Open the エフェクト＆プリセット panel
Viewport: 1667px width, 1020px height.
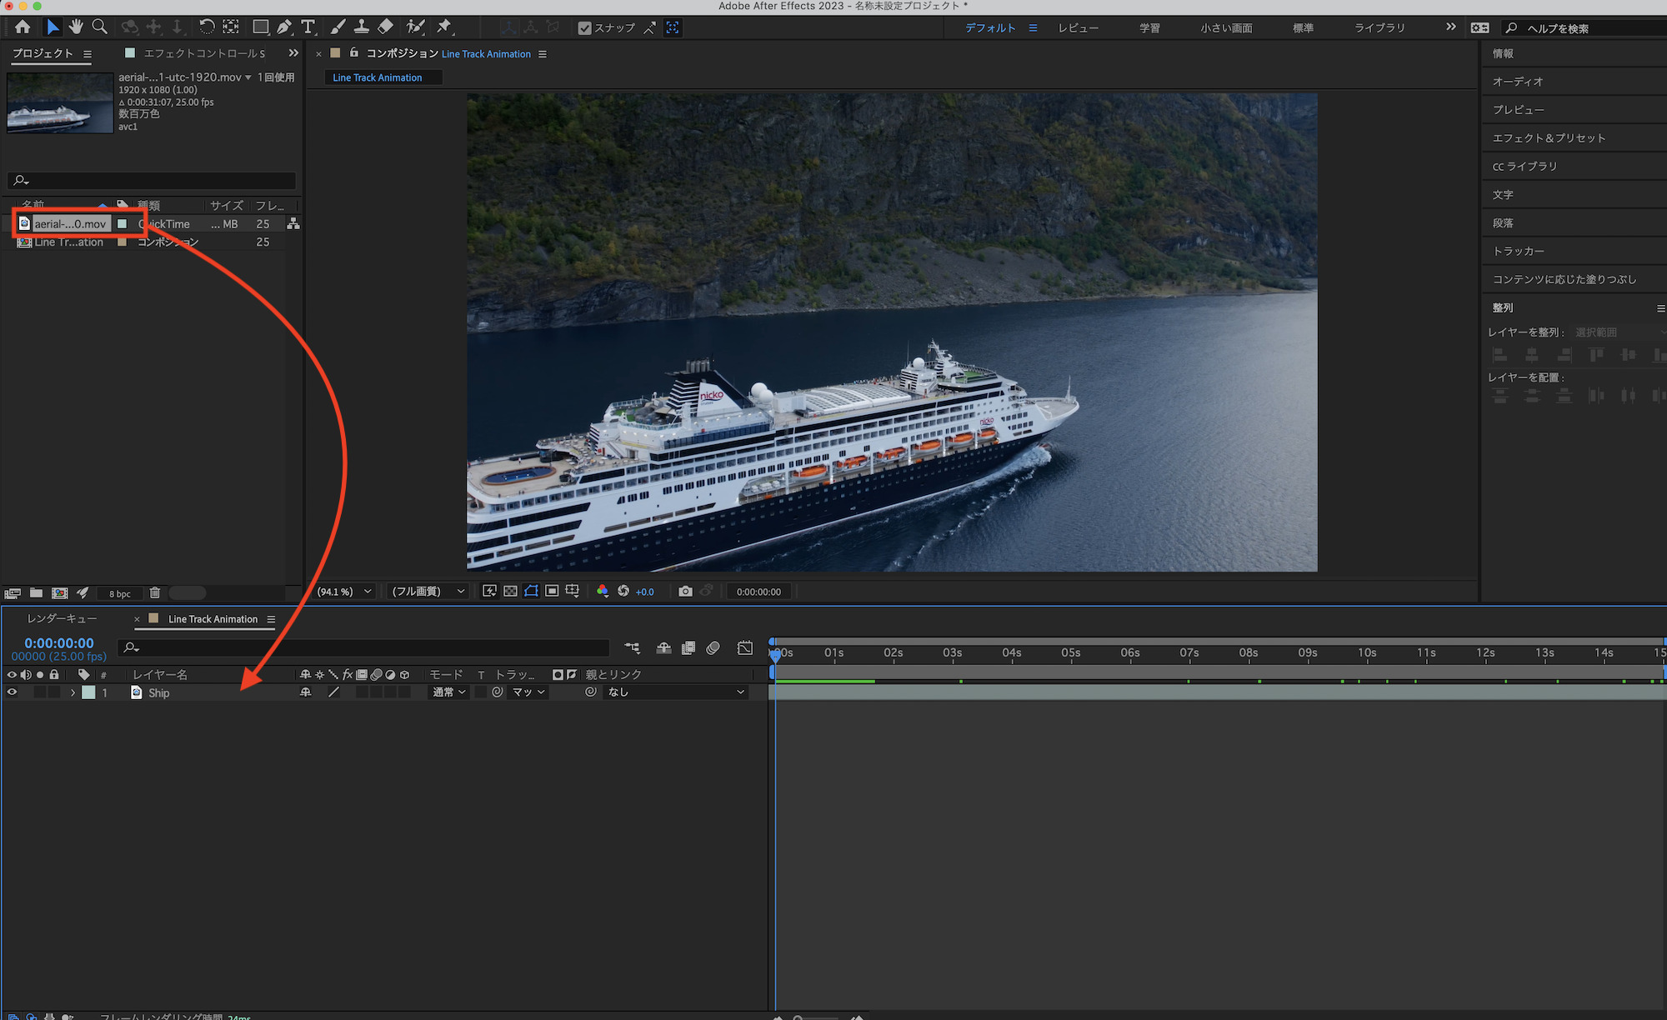1549,138
